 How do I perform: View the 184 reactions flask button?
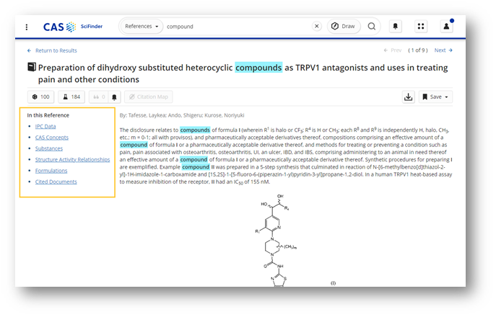point(71,97)
